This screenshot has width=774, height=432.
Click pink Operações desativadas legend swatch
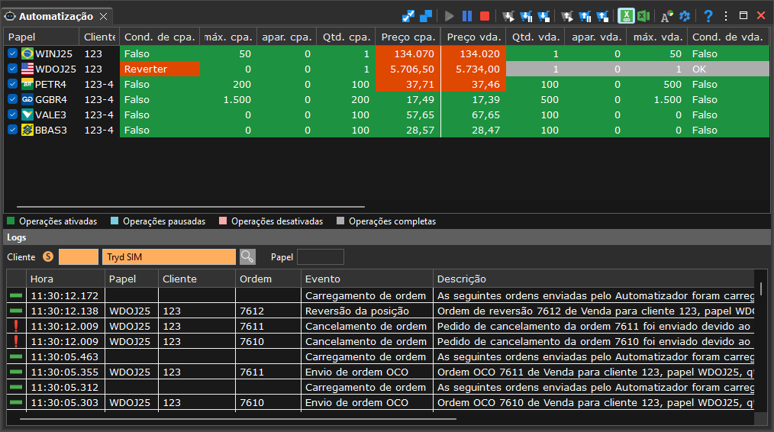point(223,221)
